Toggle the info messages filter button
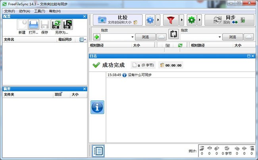Viewport: 258px width, 160px height. pyautogui.click(x=97, y=107)
